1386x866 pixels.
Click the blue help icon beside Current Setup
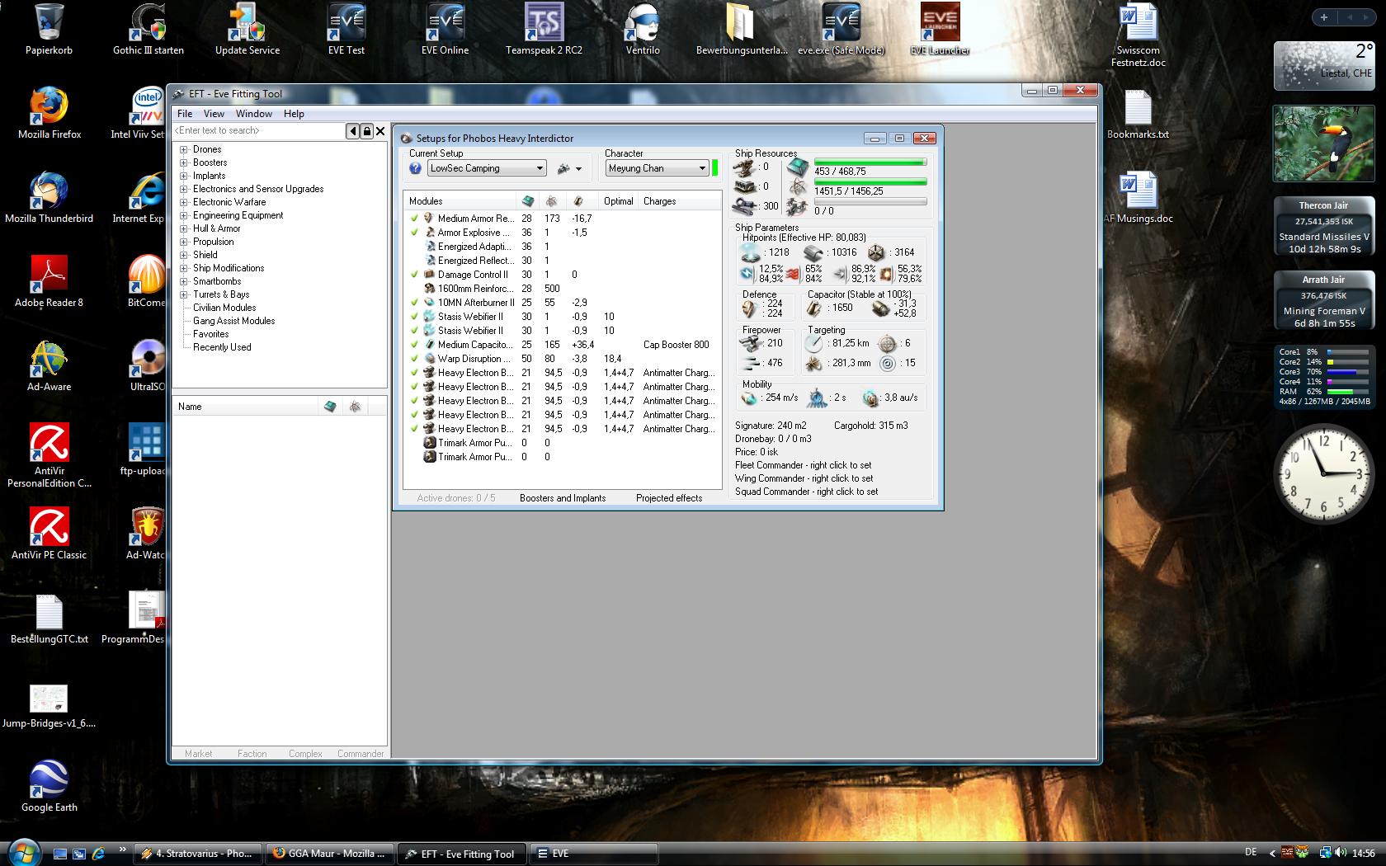point(416,168)
